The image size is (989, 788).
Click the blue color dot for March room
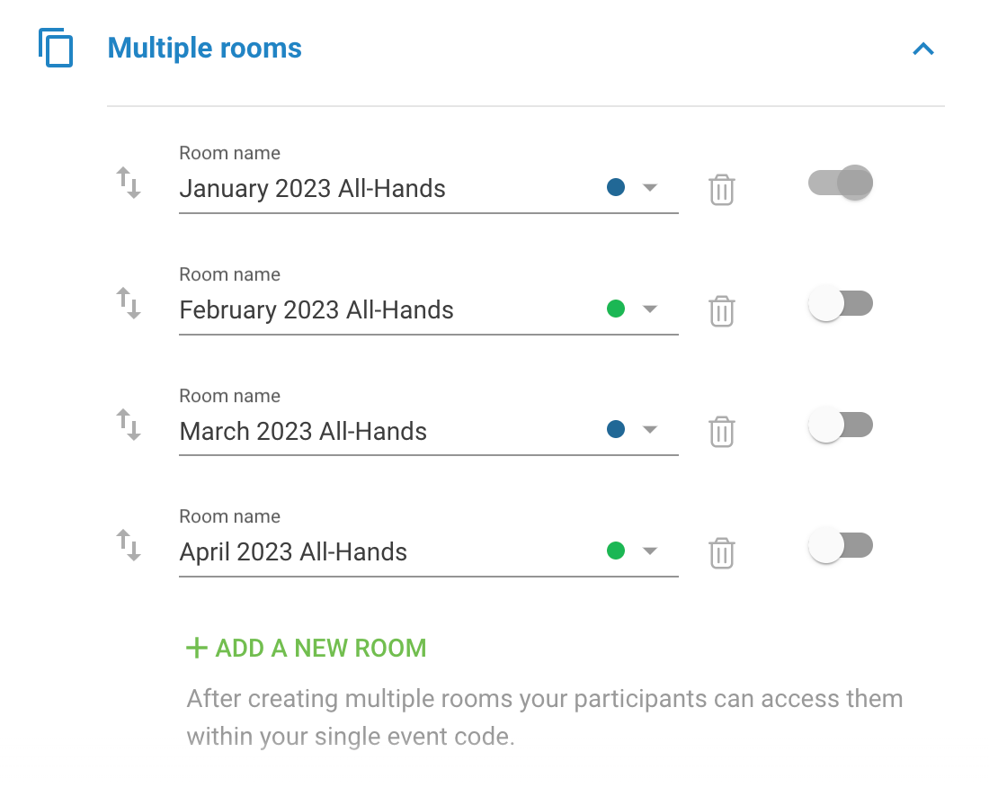[616, 430]
